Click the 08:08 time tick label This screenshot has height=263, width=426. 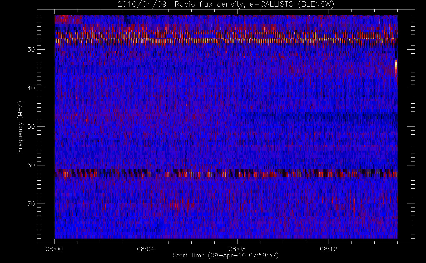237,249
